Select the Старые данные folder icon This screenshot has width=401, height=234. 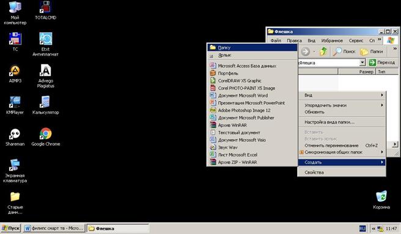point(15,203)
